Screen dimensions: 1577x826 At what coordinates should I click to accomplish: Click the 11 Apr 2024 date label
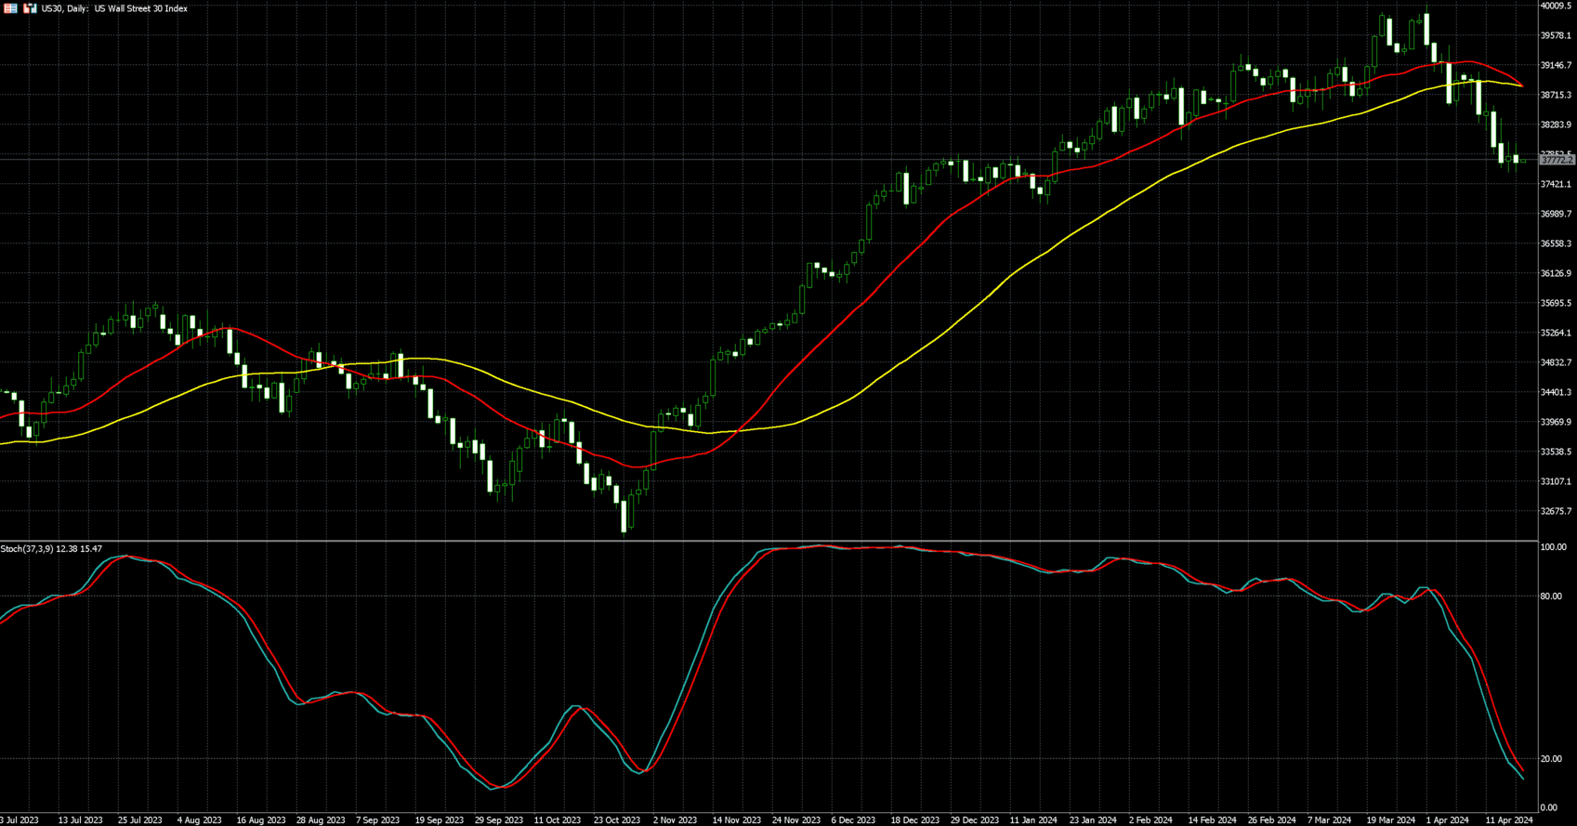coord(1509,820)
